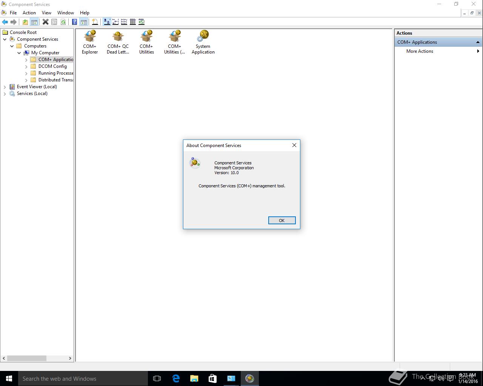This screenshot has width=483, height=386.
Task: Minimize the inner MMC child window
Action: 465,13
